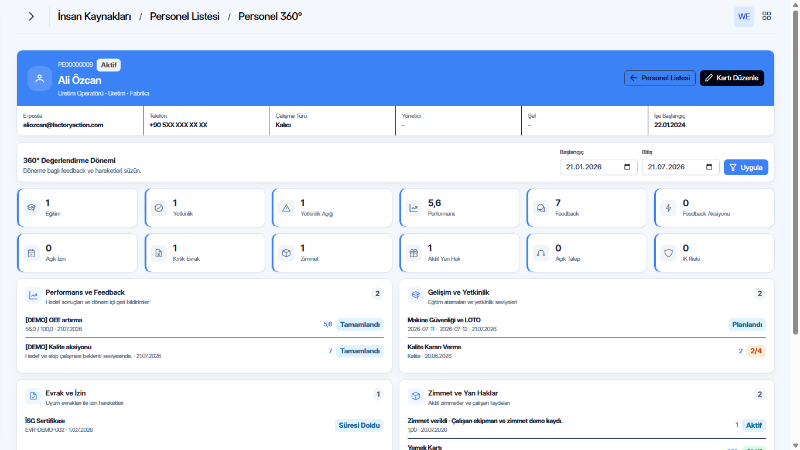Click the Kritik Evrak document icon
The height and width of the screenshot is (450, 800).
(159, 253)
